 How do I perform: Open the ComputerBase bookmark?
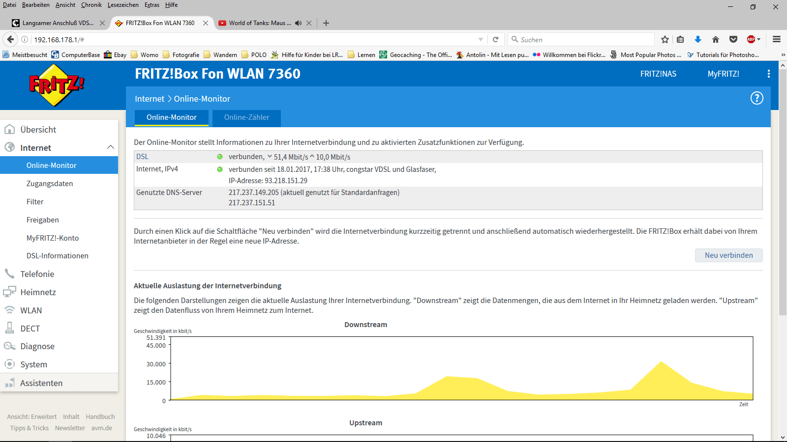tap(76, 55)
